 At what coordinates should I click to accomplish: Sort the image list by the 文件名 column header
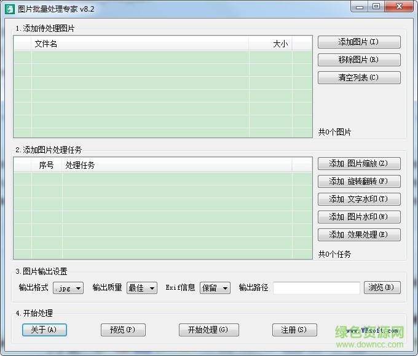(x=140, y=44)
